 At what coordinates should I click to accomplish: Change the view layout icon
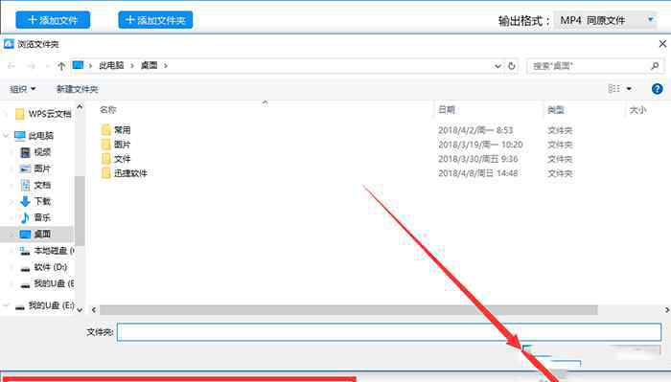[x=614, y=88]
